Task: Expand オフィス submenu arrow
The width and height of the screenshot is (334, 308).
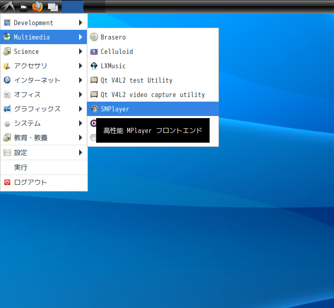Action: click(x=81, y=94)
